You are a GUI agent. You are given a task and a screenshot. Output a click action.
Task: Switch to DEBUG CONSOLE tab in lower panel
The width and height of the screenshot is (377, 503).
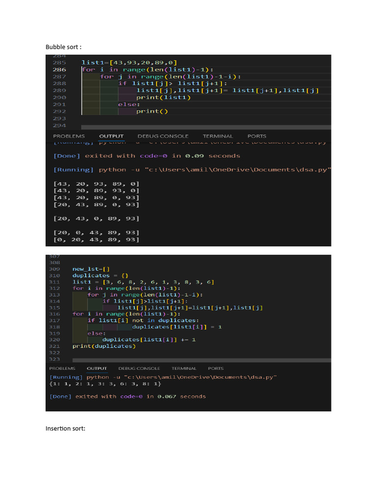[x=139, y=368]
